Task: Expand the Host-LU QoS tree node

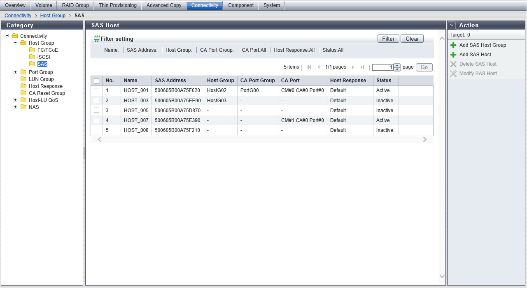Action: point(16,100)
